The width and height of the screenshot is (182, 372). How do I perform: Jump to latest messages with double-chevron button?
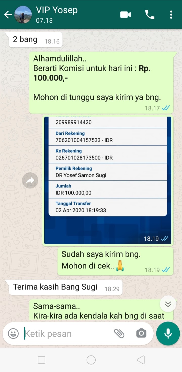click(168, 304)
